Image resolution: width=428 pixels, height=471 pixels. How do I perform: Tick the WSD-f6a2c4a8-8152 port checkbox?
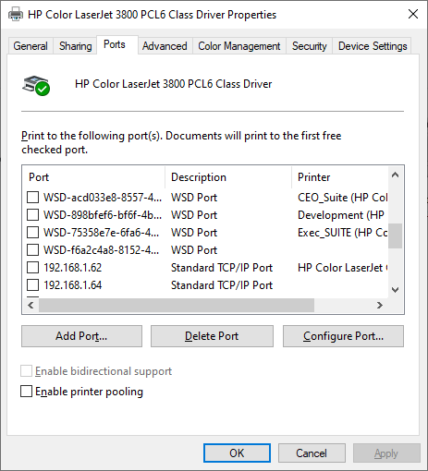pyautogui.click(x=32, y=250)
